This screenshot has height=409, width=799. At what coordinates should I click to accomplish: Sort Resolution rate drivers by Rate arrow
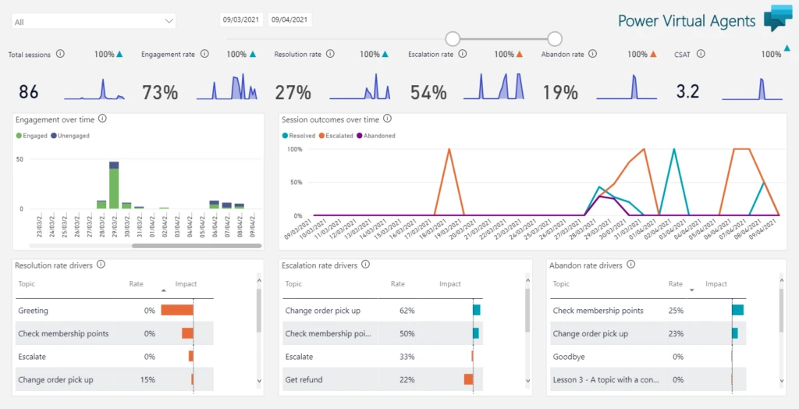click(x=163, y=290)
